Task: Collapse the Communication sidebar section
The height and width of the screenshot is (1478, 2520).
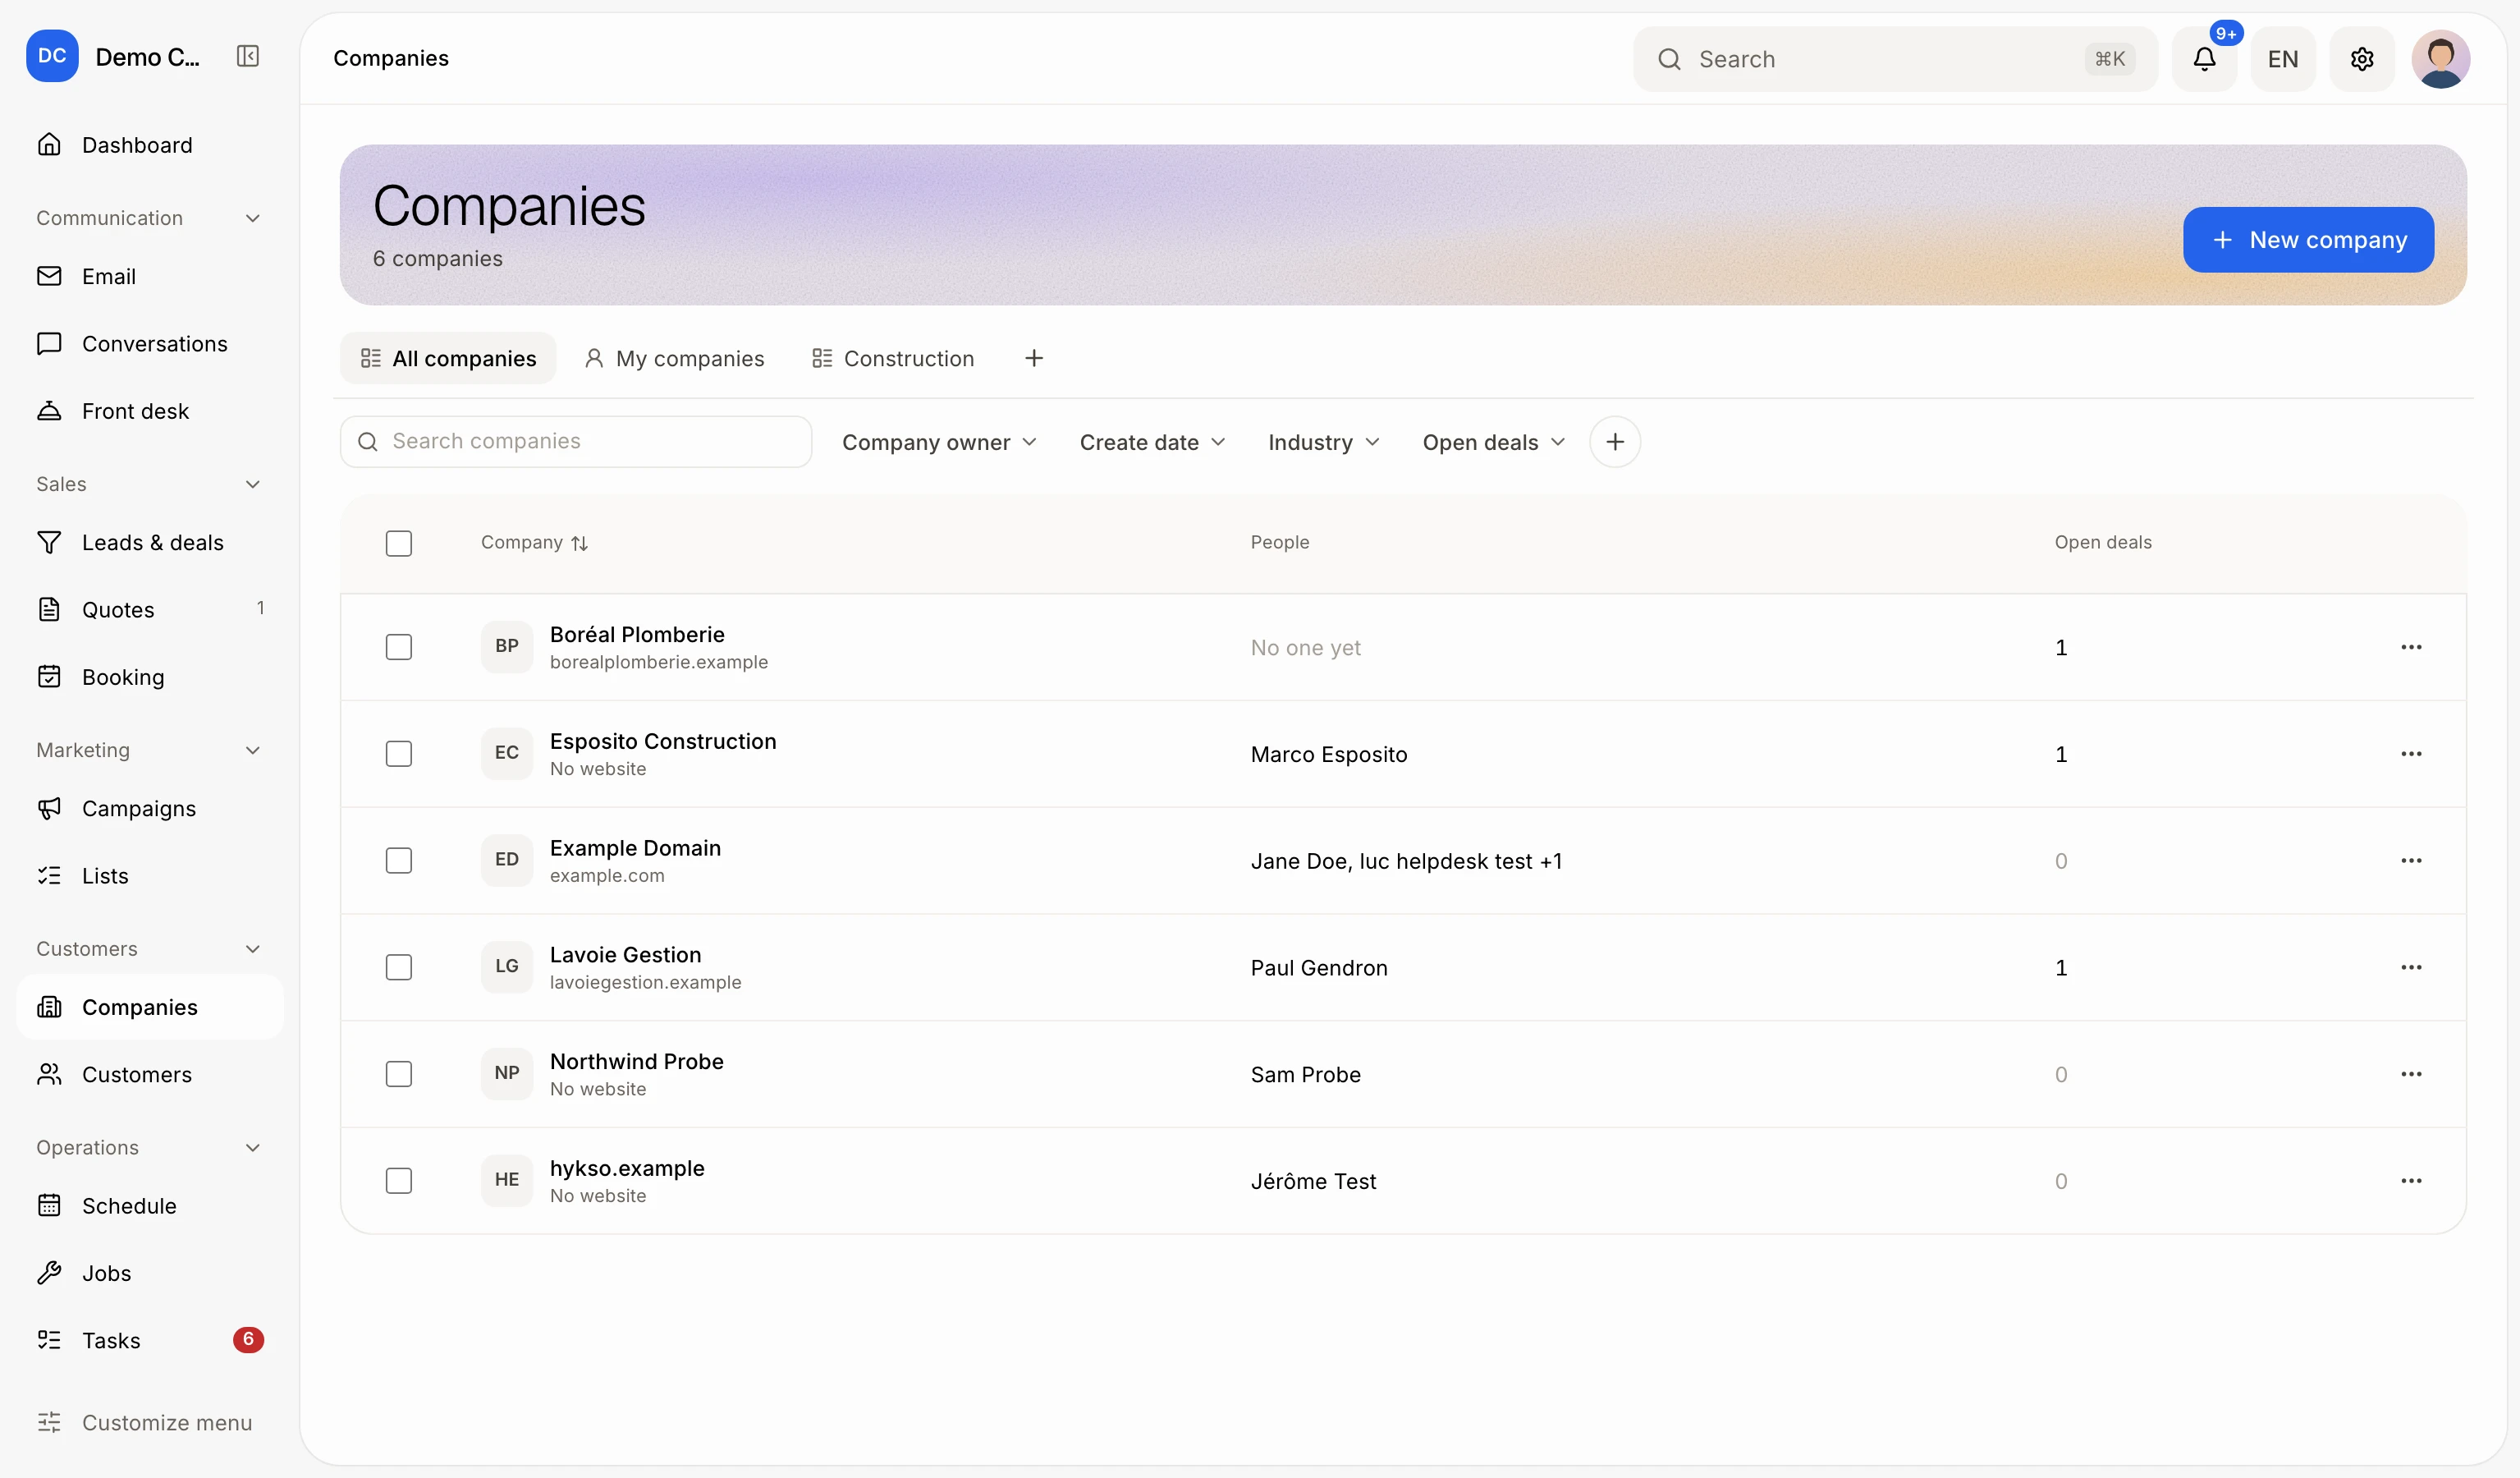Action: pyautogui.click(x=150, y=218)
